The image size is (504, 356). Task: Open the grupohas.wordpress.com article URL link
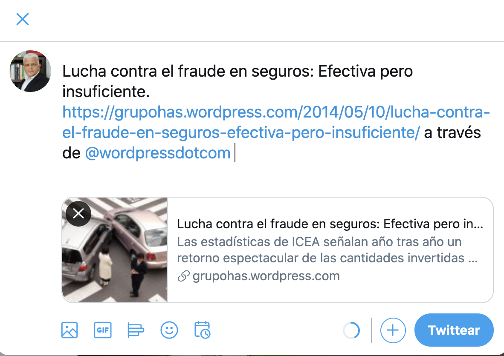(x=276, y=122)
